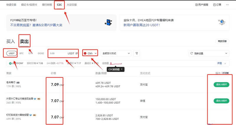The height and width of the screenshot is (125, 236).
Task: Dismiss the USDT/CNY price info bar
Action: (225, 64)
